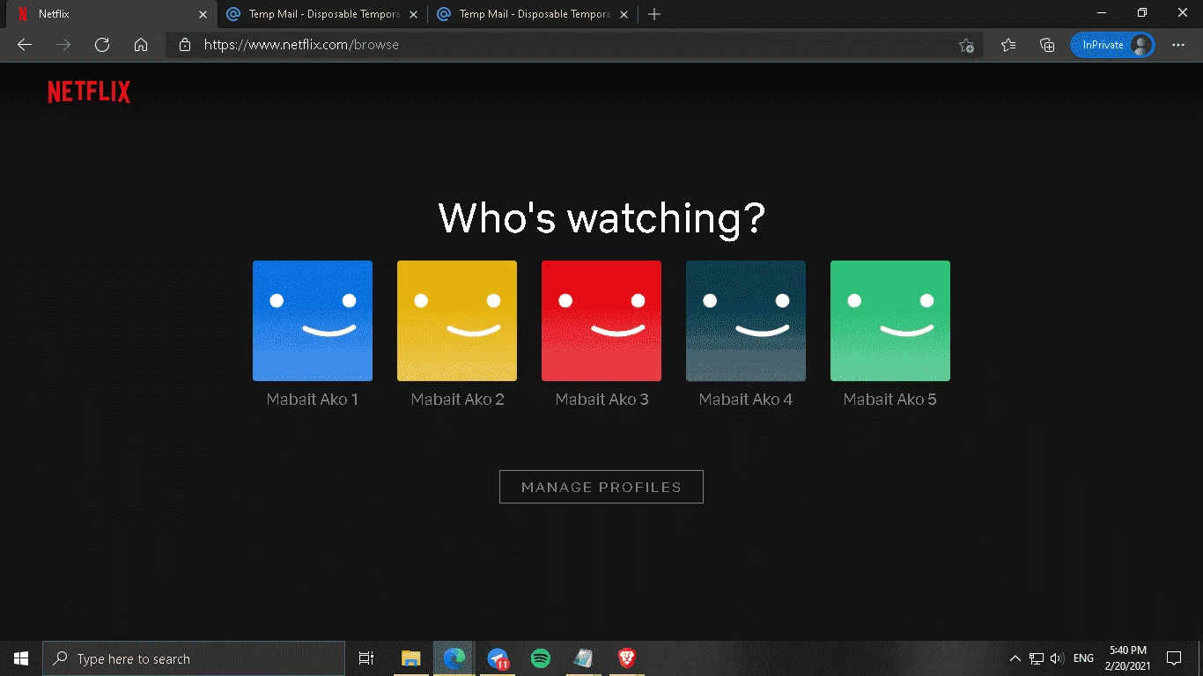
Task: Click the Mabait Ako 3 name label
Action: pos(601,400)
